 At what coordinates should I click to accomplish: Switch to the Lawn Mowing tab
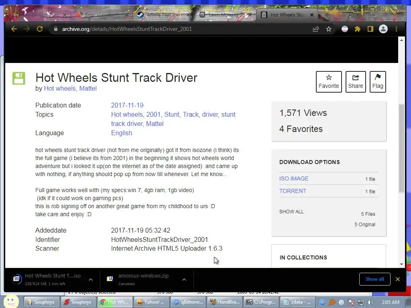coord(224,15)
